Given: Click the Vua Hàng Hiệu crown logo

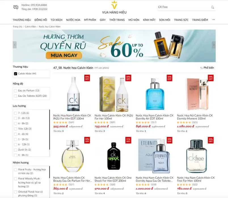Looking at the screenshot, I should click(x=114, y=5).
